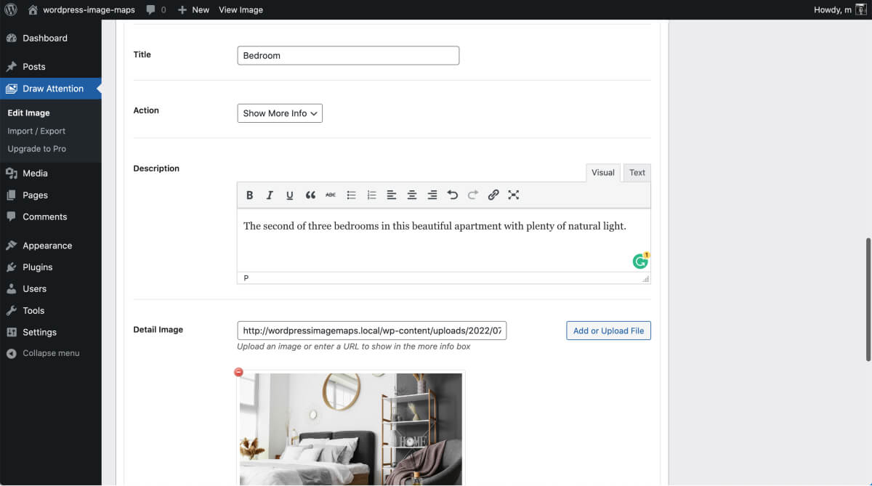
Task: Open the Grammarly suggestions badge
Action: point(640,262)
